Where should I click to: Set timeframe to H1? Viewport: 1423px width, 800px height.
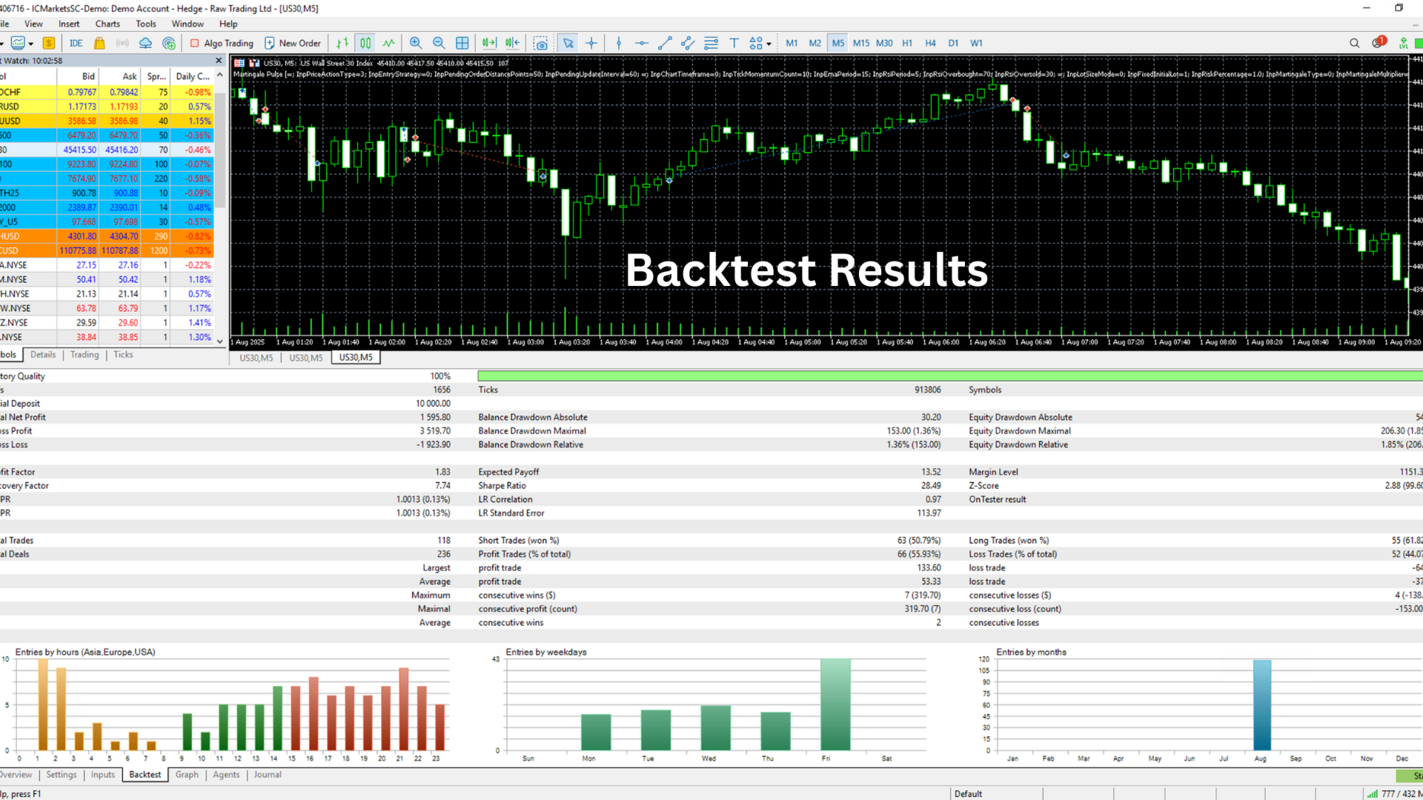[907, 43]
